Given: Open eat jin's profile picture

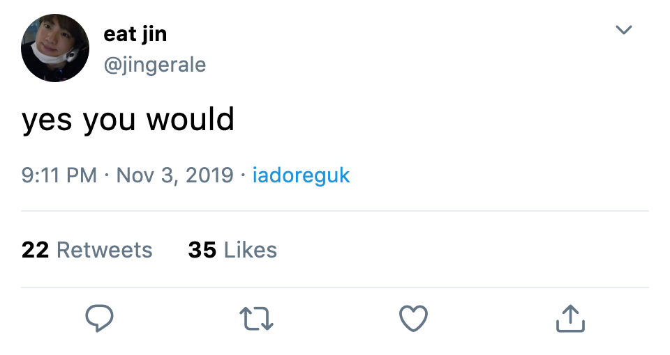Looking at the screenshot, I should pyautogui.click(x=55, y=48).
